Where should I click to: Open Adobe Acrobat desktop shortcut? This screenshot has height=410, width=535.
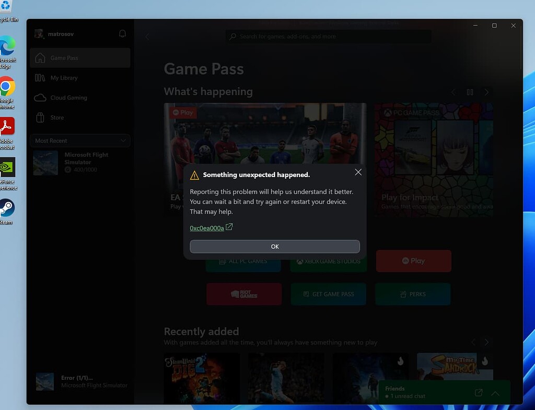7,133
